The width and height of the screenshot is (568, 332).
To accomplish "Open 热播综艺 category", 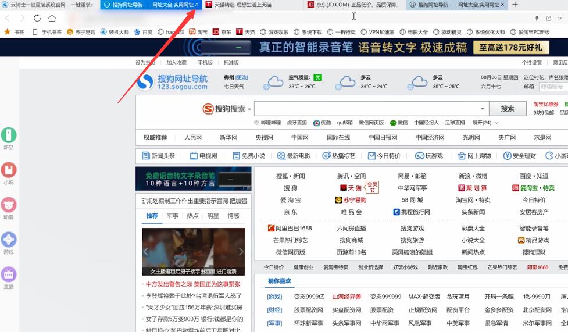I will pos(339,156).
